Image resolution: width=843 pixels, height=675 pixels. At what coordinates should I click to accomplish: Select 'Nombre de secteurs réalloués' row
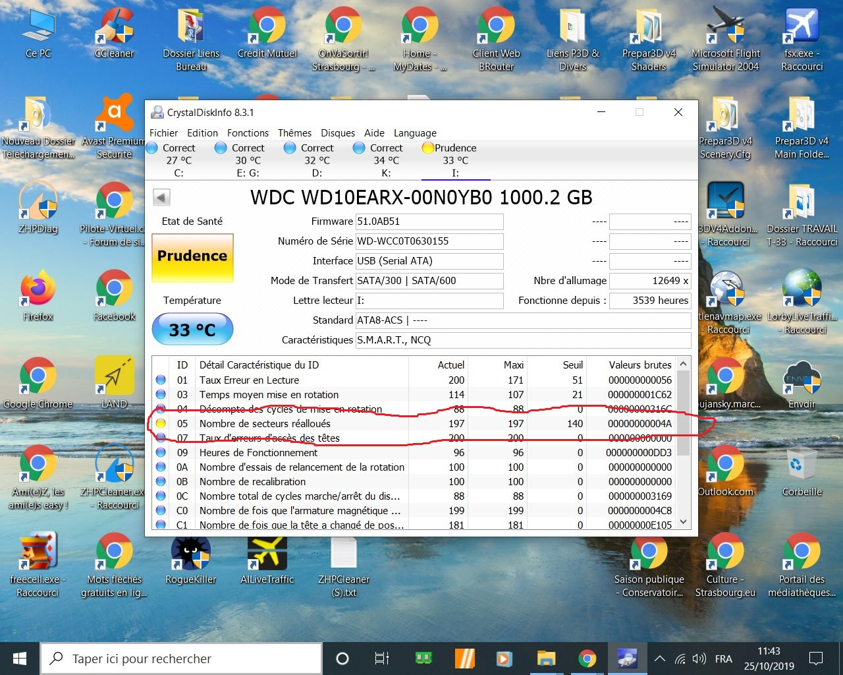[415, 424]
